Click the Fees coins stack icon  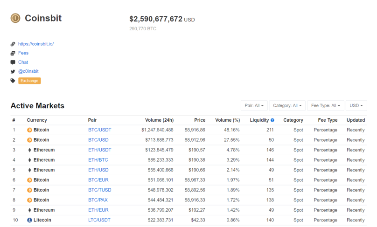point(13,53)
